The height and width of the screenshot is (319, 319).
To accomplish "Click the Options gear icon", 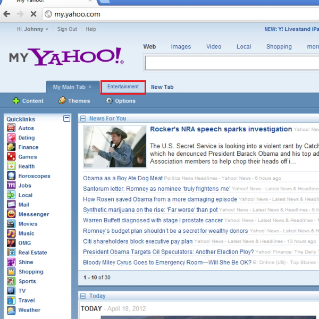I will coord(109,100).
